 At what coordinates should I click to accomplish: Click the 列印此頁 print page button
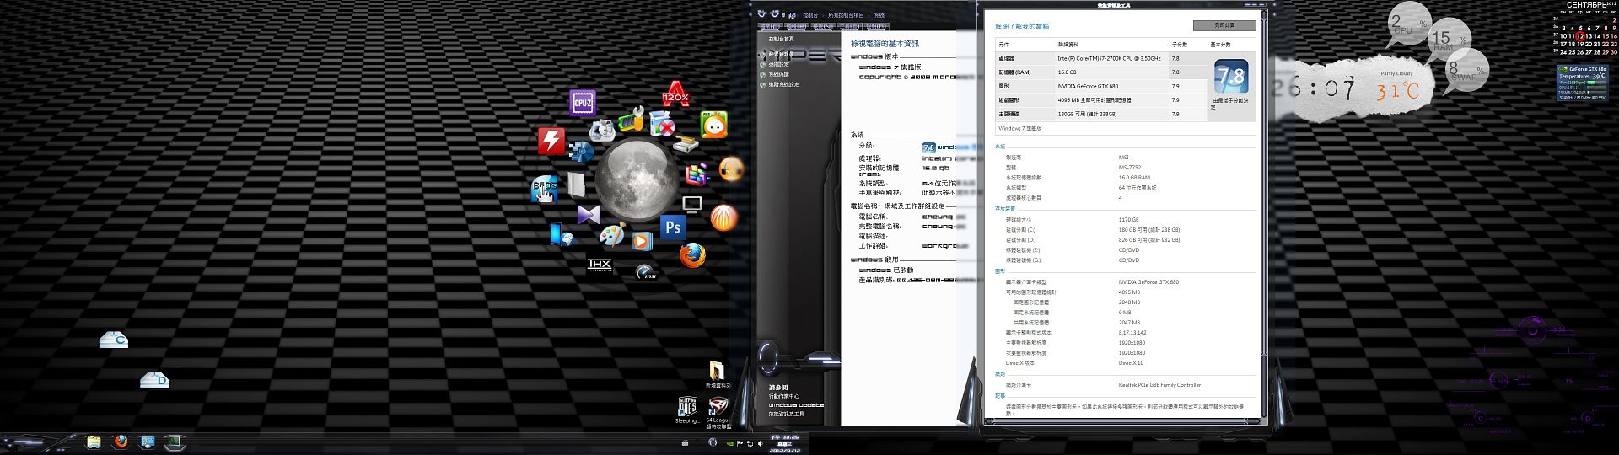[1224, 25]
